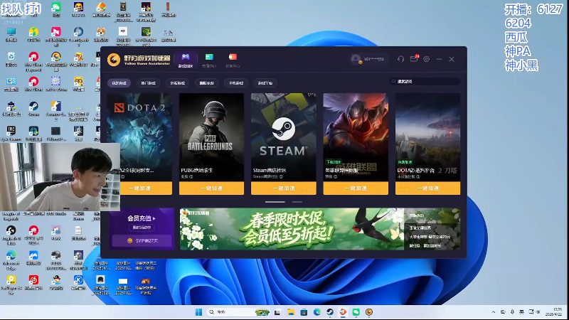The height and width of the screenshot is (320, 569).
Task: Open the corgi dog desktop shortcut
Action: (101, 34)
